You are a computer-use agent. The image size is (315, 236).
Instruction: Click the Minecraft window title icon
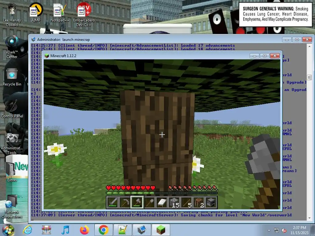tap(47, 56)
